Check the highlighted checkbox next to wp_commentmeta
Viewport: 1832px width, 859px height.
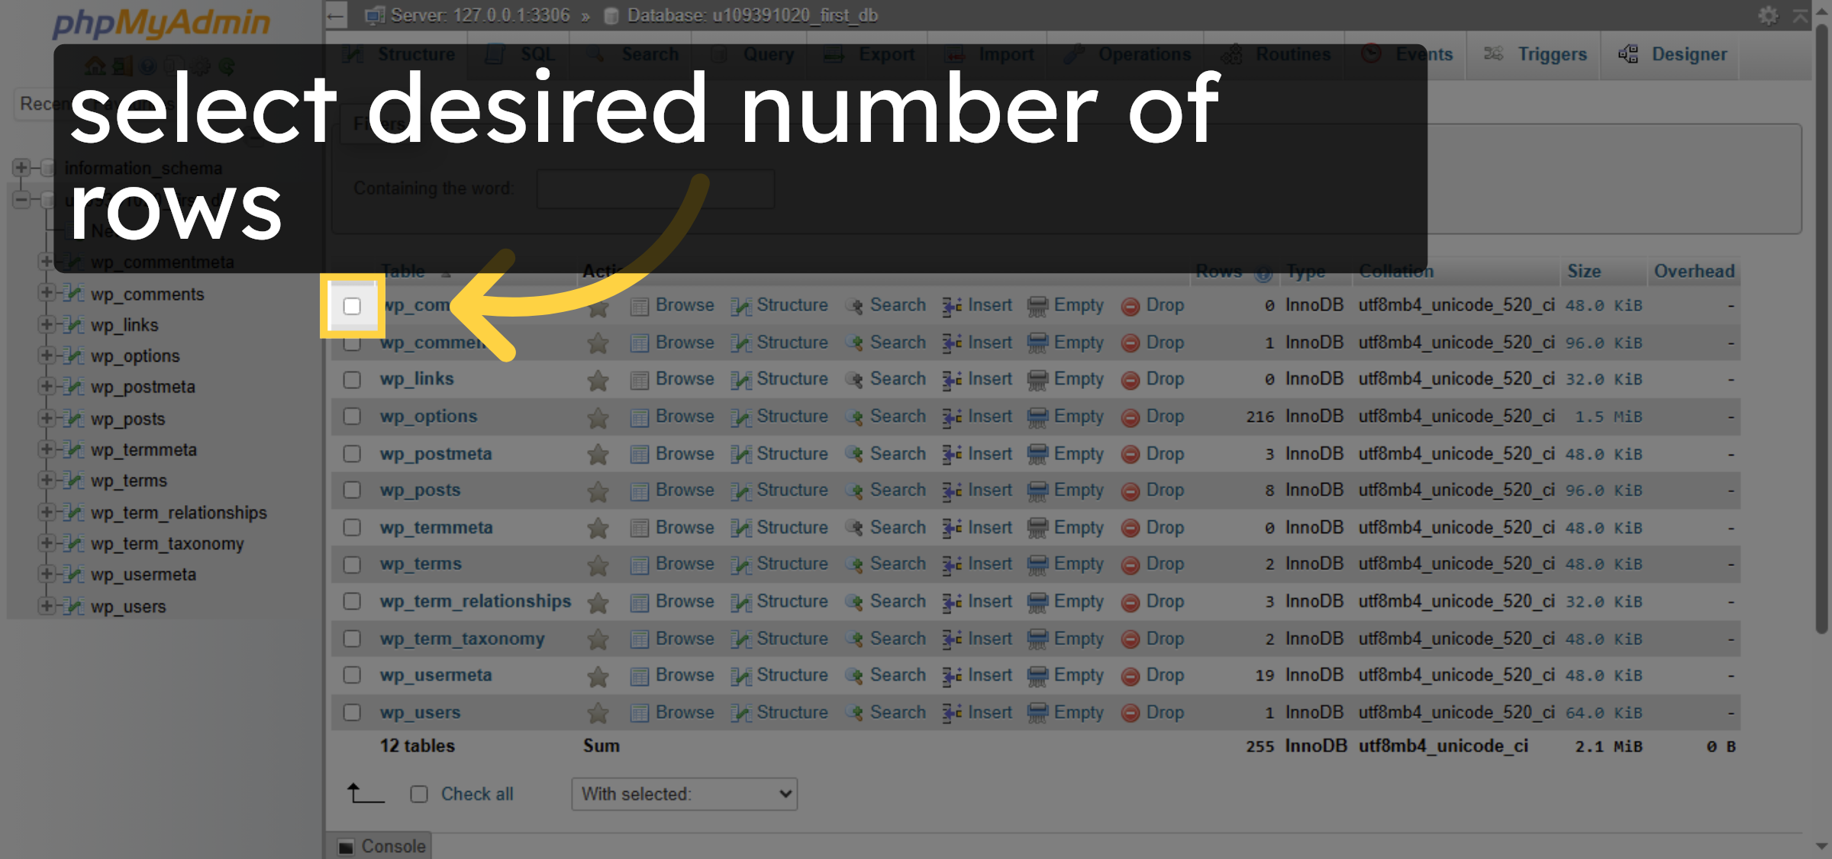(352, 305)
